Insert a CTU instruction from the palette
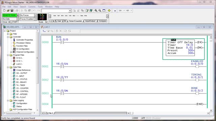This screenshot has width=216, height=121. 66,16
